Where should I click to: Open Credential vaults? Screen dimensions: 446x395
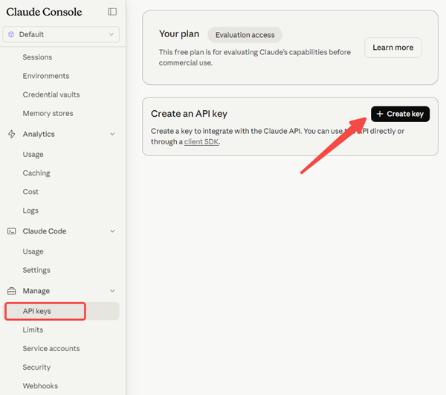[51, 94]
